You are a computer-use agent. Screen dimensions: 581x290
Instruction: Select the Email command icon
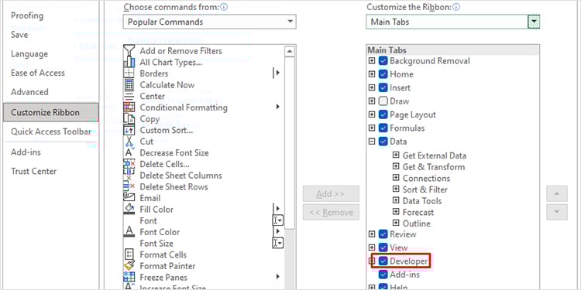tap(129, 198)
